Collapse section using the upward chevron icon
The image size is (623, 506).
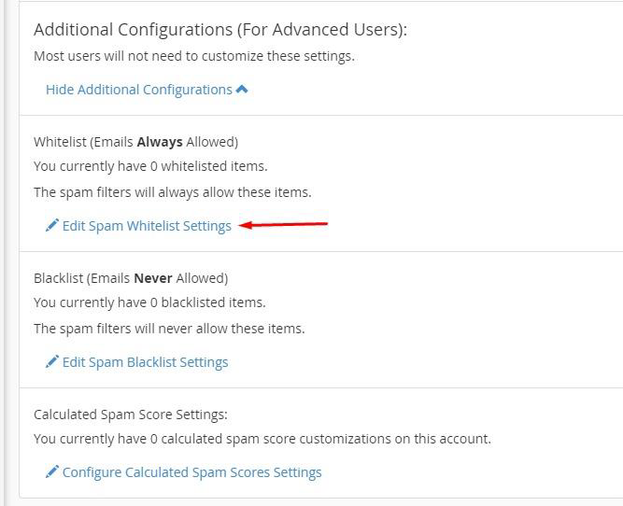(242, 90)
